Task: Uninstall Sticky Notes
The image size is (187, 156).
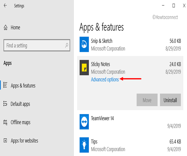Action: click(x=170, y=100)
